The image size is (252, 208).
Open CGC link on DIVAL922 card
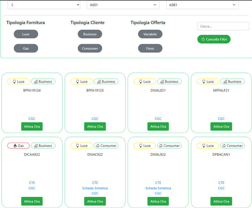(x=158, y=193)
